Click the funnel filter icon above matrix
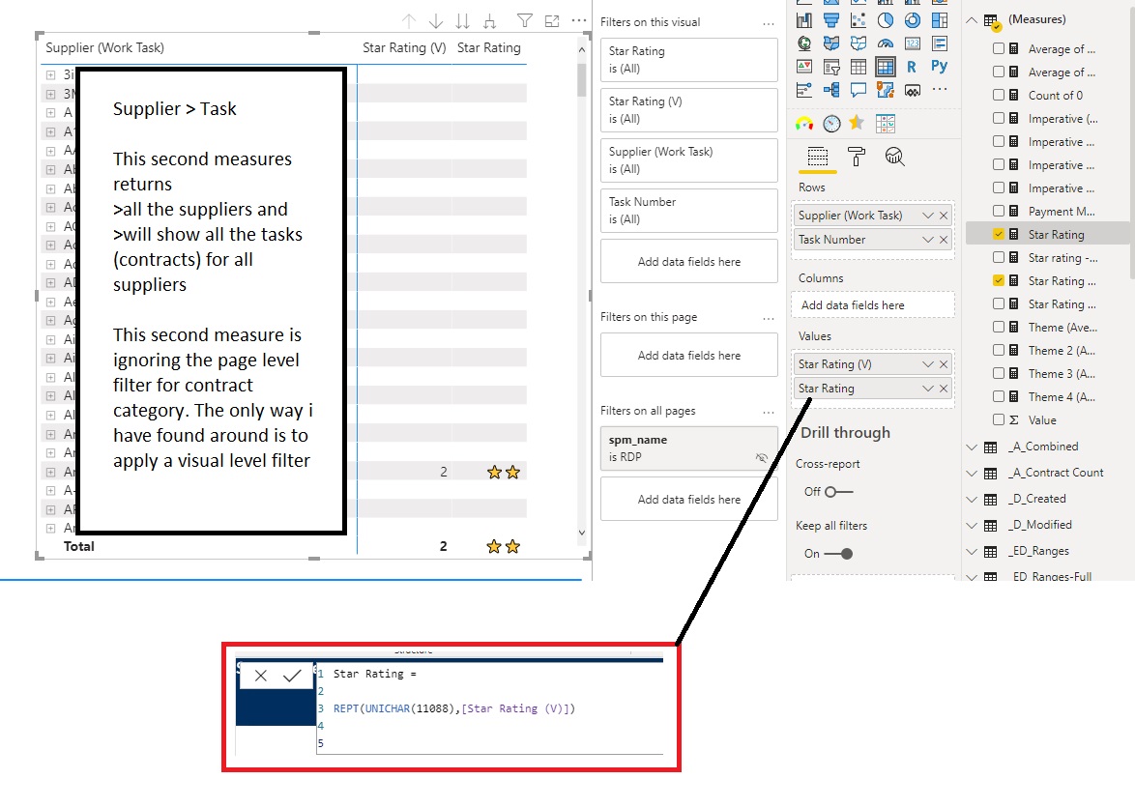This screenshot has height=808, width=1135. pyautogui.click(x=525, y=21)
